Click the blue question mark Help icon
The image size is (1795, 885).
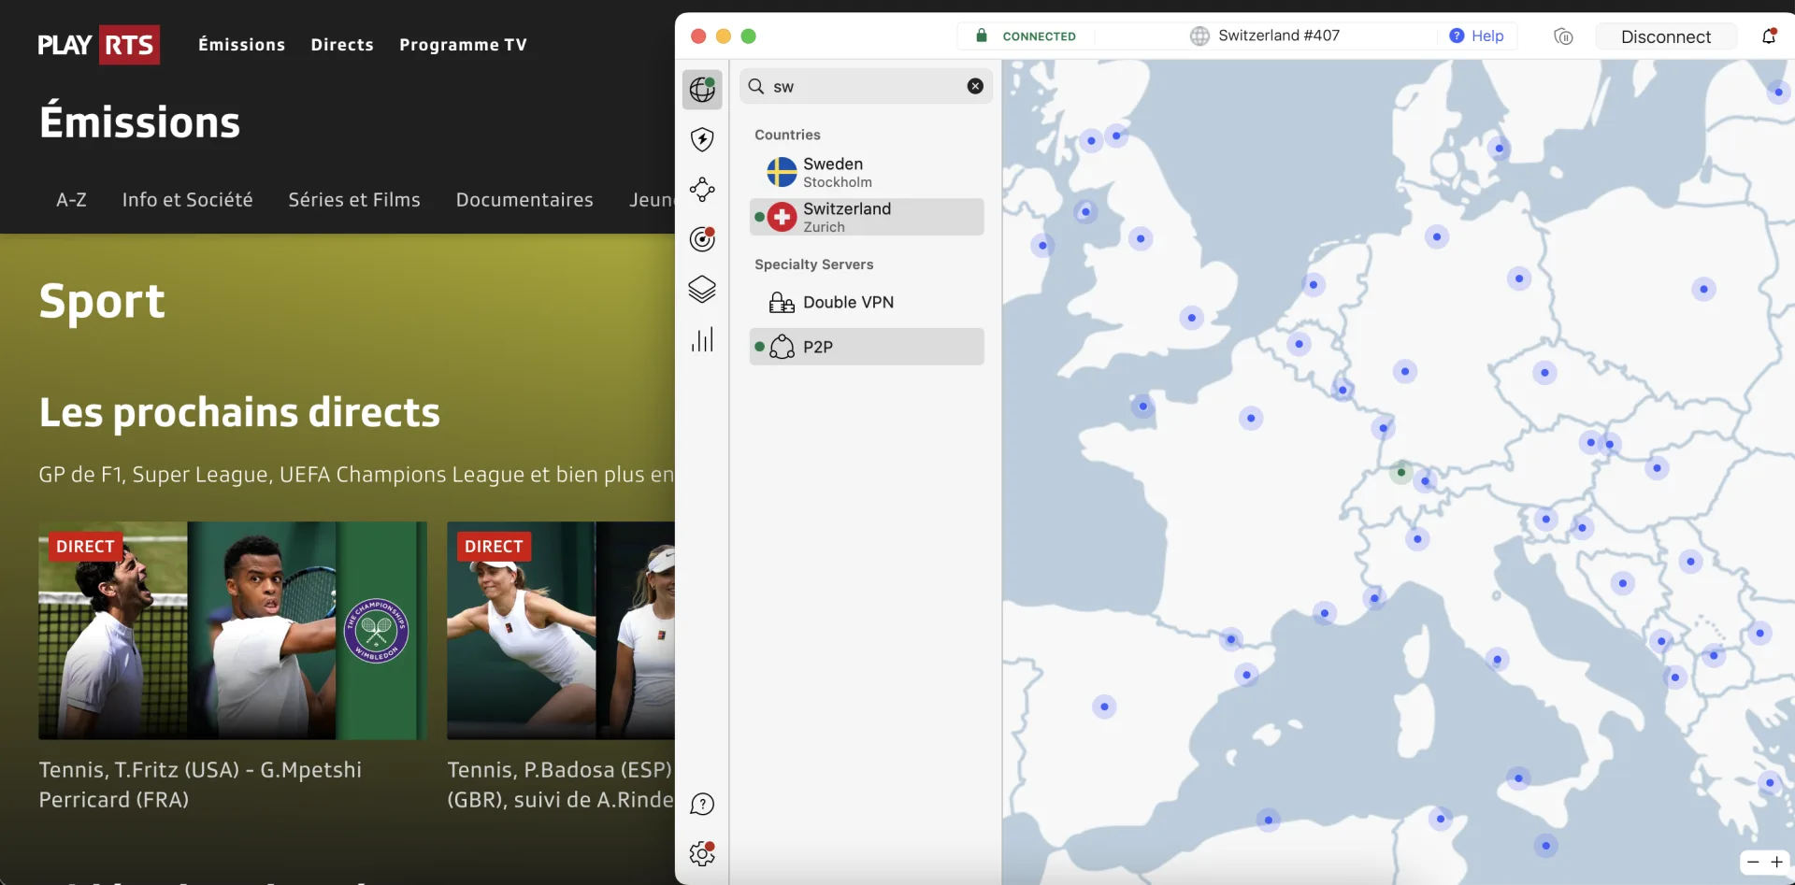[1457, 36]
